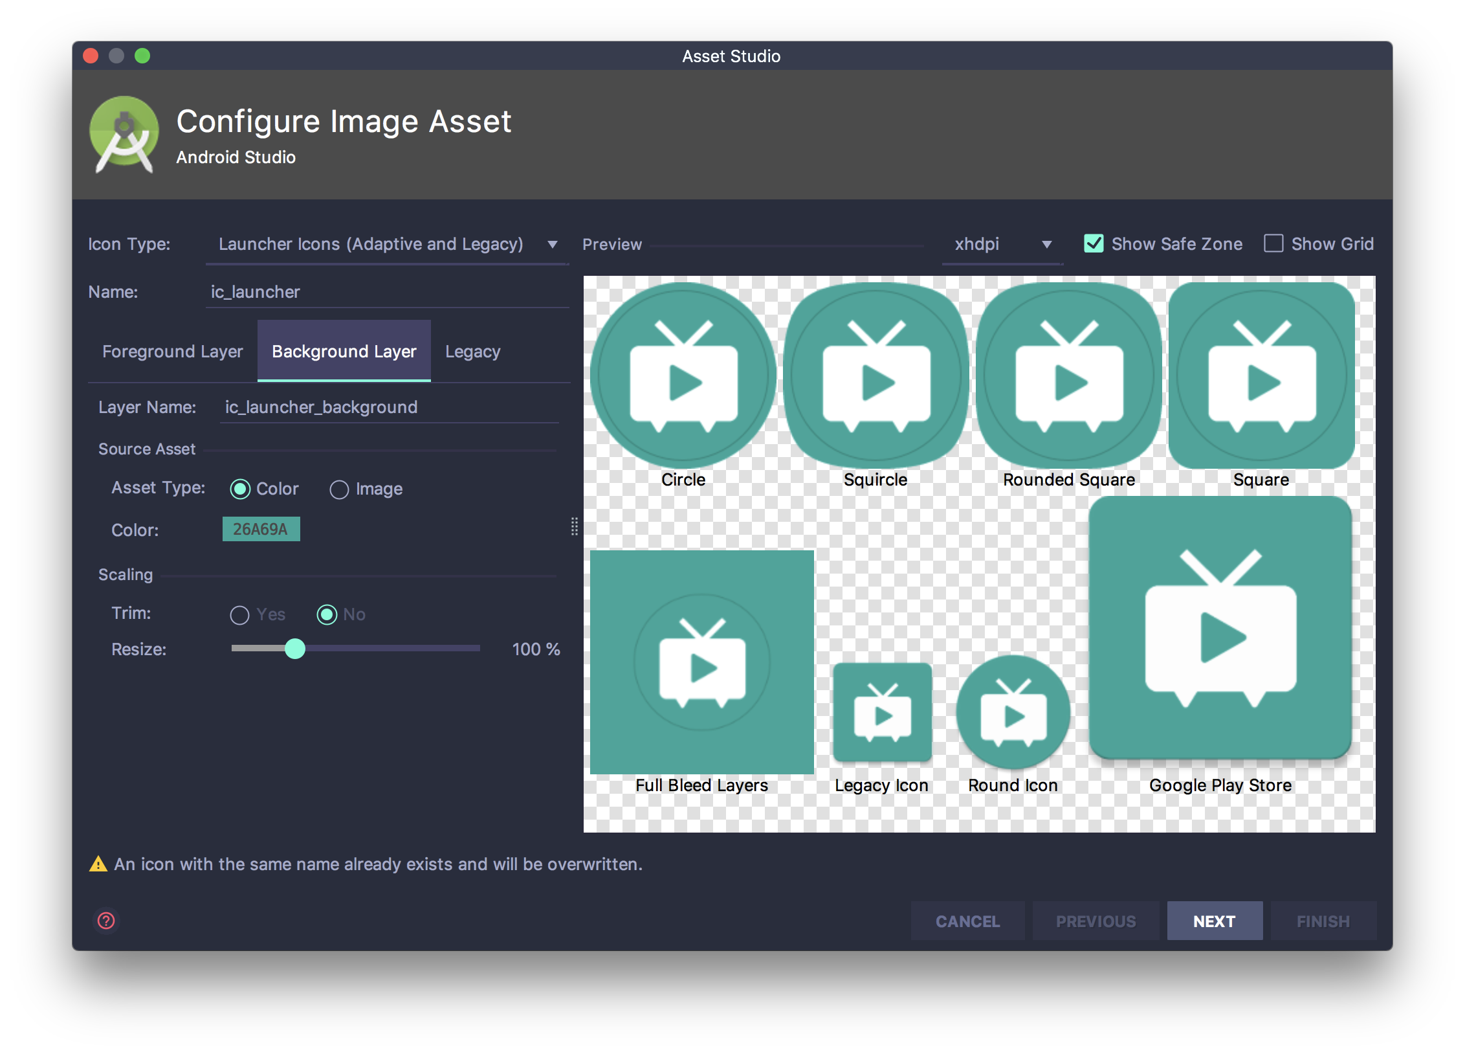
Task: Click the Squircle icon preview
Action: click(x=876, y=376)
